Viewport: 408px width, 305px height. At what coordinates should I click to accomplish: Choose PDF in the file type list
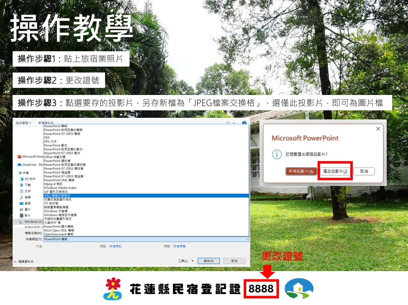click(47, 138)
